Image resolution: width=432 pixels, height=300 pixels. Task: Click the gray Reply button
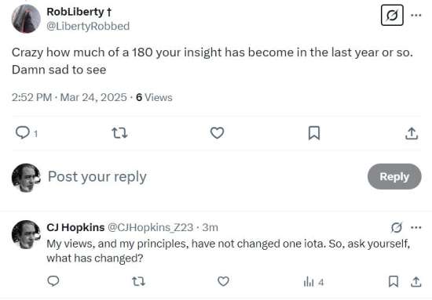[x=394, y=176]
